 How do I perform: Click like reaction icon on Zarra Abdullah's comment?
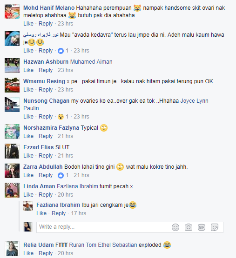(x=61, y=175)
